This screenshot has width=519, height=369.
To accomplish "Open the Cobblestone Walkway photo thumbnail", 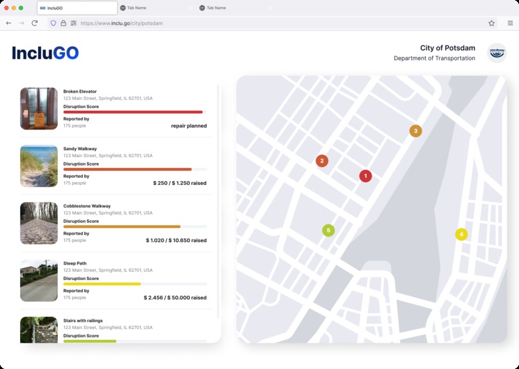I will [x=39, y=223].
